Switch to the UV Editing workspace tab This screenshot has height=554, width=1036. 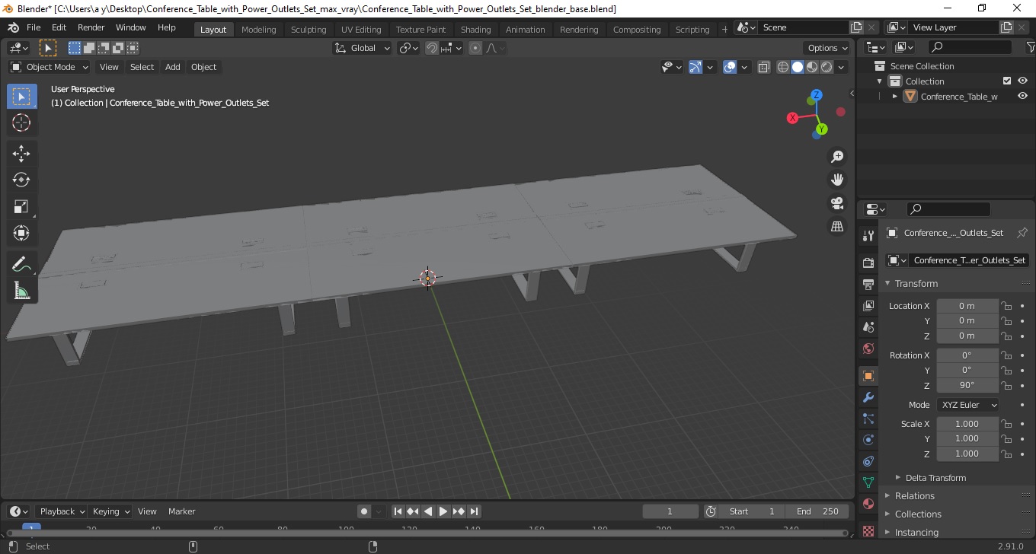(x=361, y=29)
